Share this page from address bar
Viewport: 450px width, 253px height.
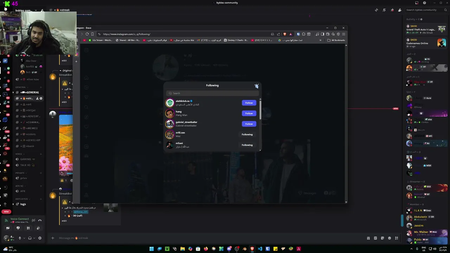tap(278, 34)
